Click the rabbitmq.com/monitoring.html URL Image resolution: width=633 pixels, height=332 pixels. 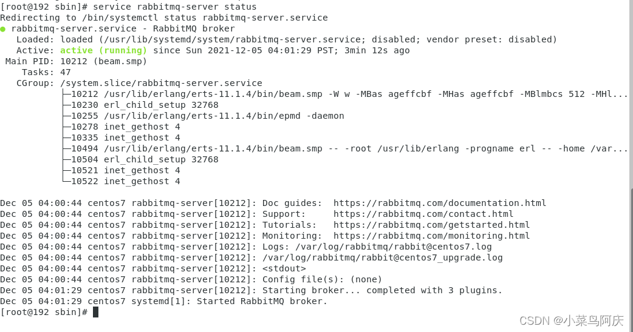(x=431, y=236)
